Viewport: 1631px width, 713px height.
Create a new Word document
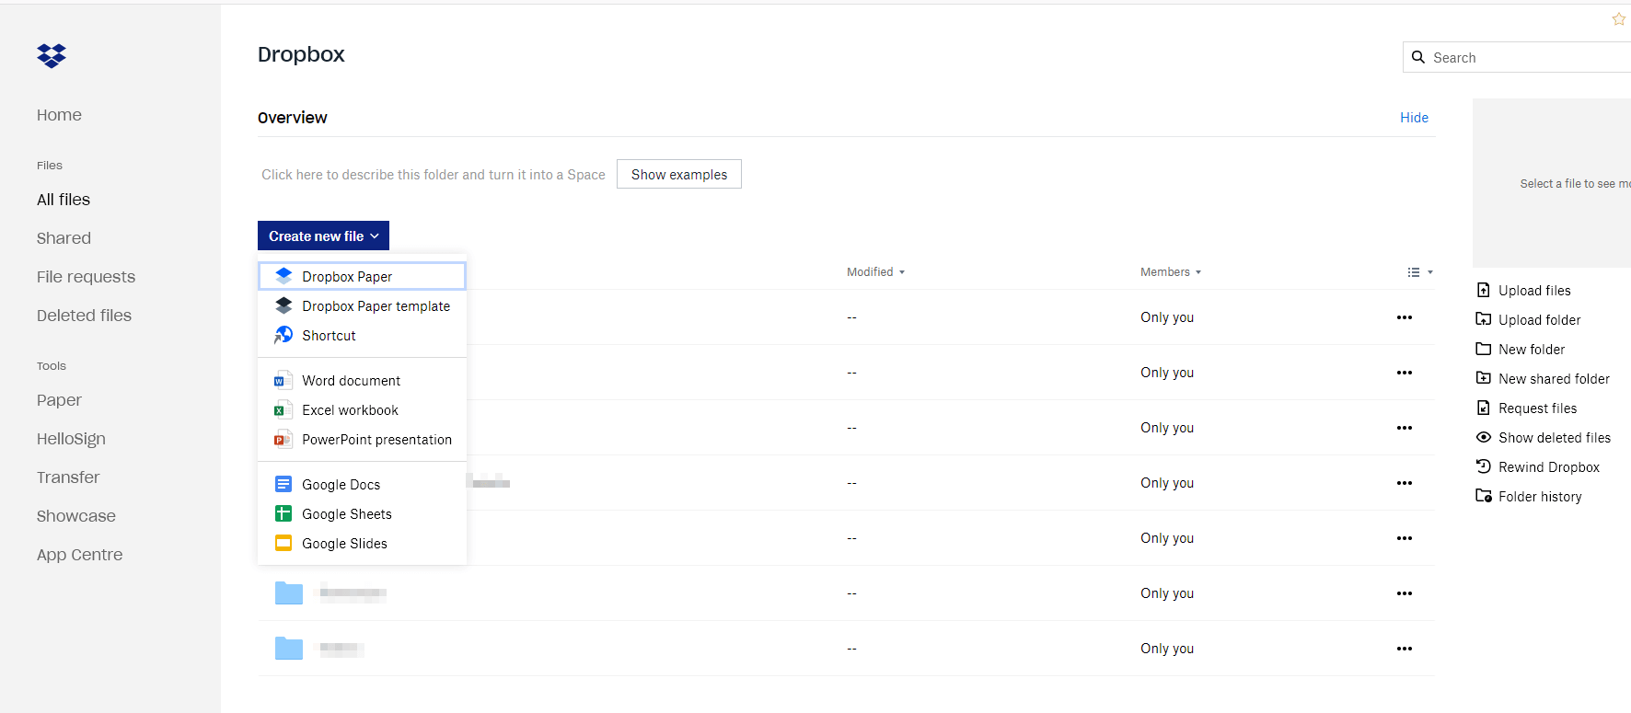pos(362,381)
